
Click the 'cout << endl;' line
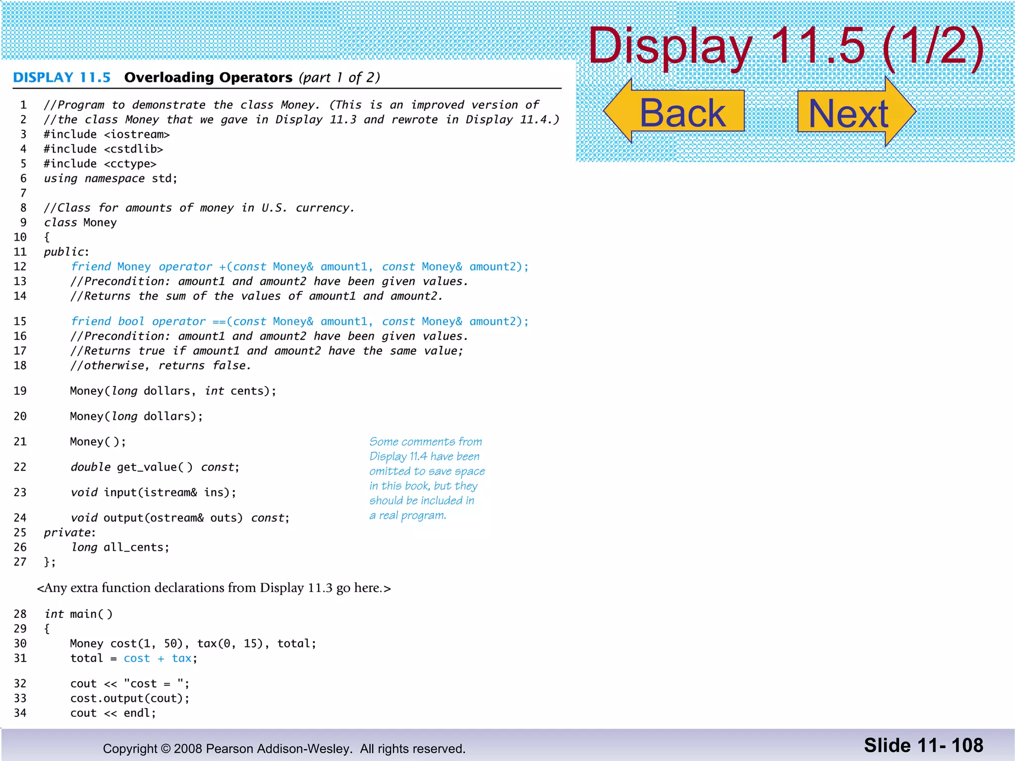click(x=113, y=713)
